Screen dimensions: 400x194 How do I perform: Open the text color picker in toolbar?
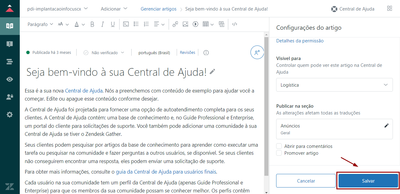(79, 24)
